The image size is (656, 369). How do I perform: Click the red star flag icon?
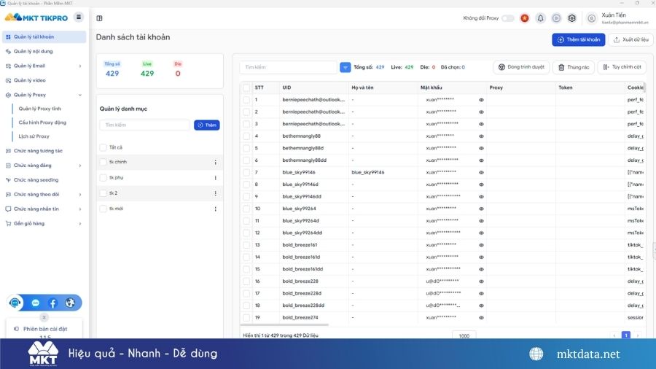pos(525,18)
